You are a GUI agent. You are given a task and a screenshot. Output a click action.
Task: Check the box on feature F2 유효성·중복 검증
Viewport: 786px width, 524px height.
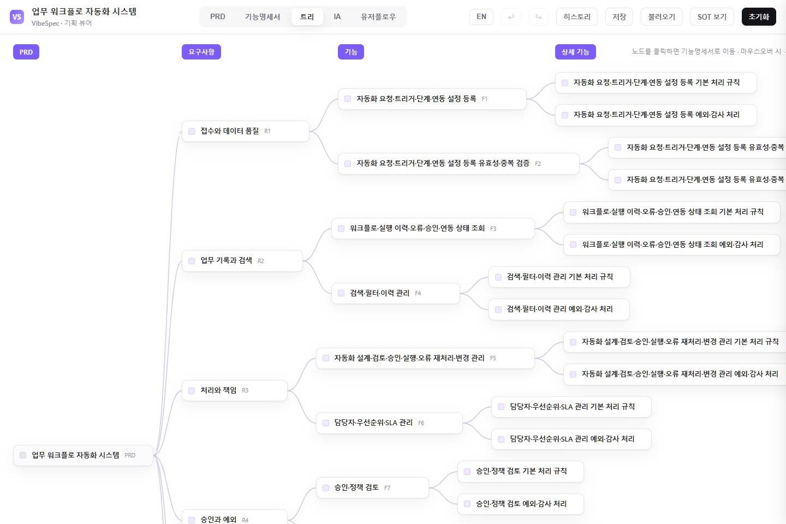click(x=348, y=164)
